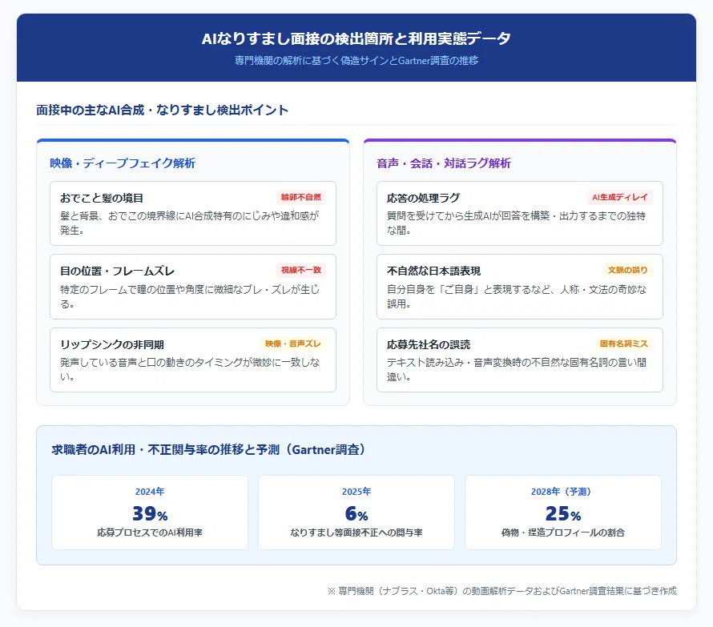Click the section heading '映像・ディープフェイク解析'
This screenshot has height=627, width=713.
123,163
